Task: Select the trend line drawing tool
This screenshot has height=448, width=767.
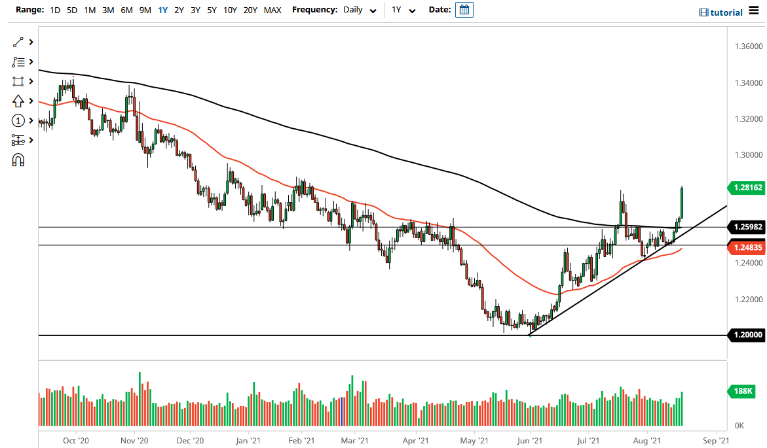Action: [18, 42]
